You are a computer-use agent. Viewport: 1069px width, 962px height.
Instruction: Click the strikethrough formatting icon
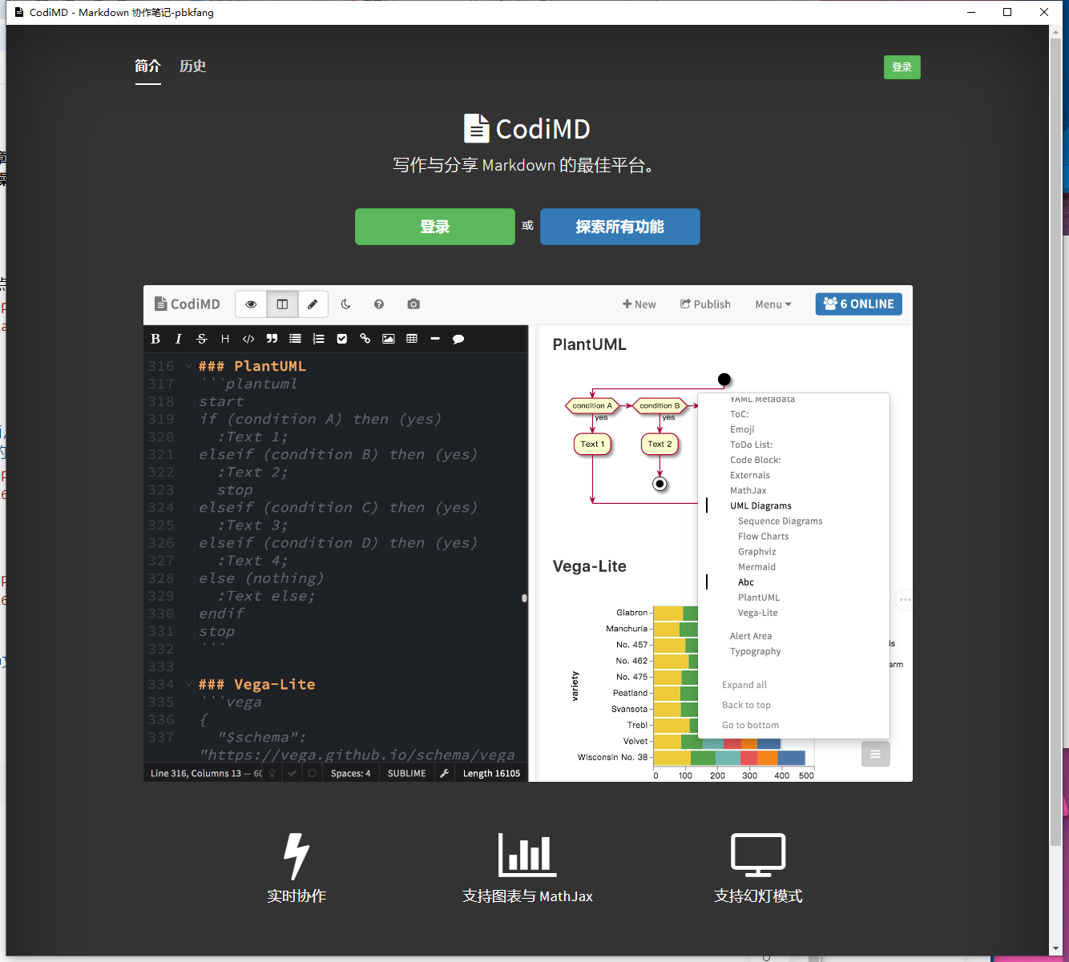point(202,339)
